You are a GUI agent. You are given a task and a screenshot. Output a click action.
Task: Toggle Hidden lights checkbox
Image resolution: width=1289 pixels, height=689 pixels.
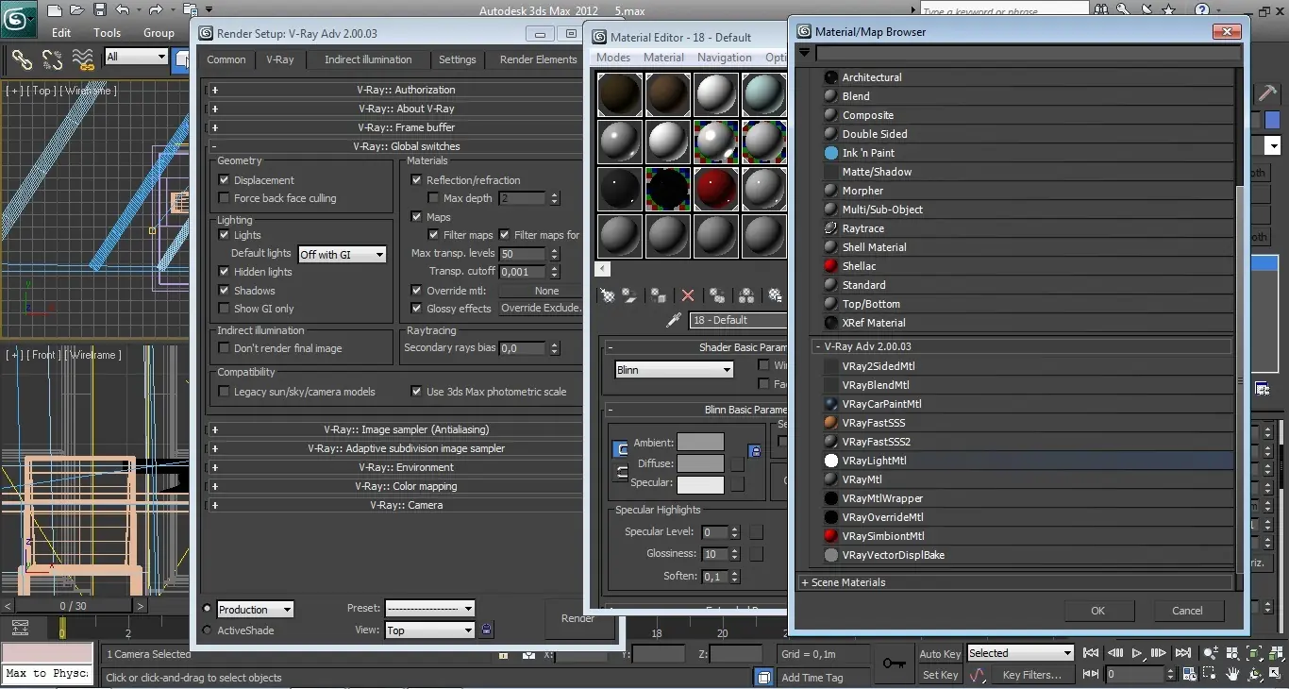coord(224,272)
